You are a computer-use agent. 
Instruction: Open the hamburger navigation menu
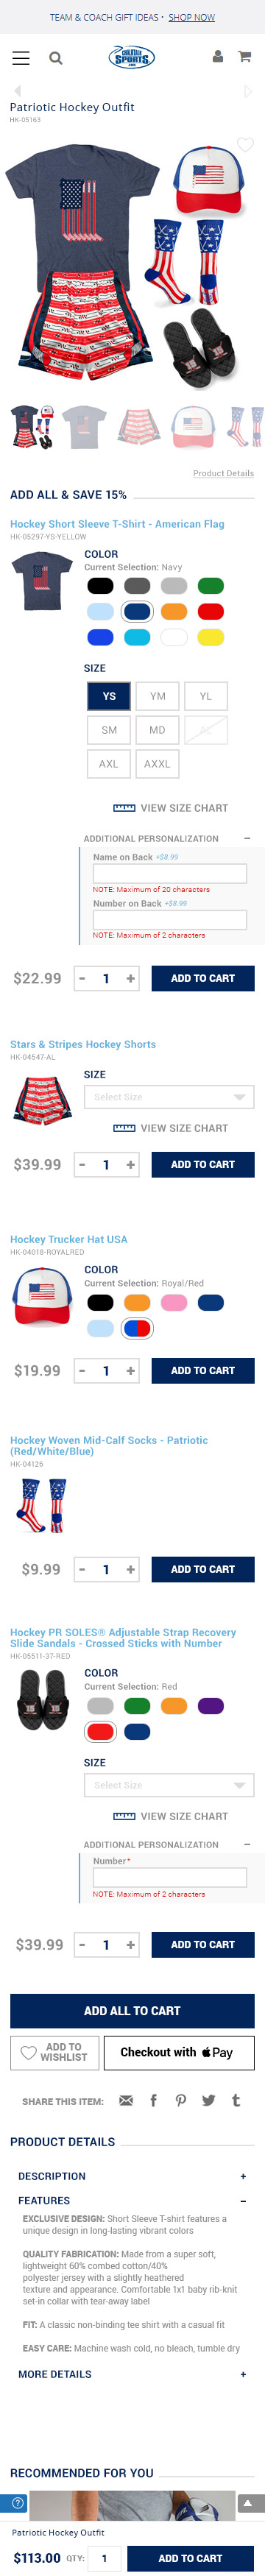tap(20, 58)
